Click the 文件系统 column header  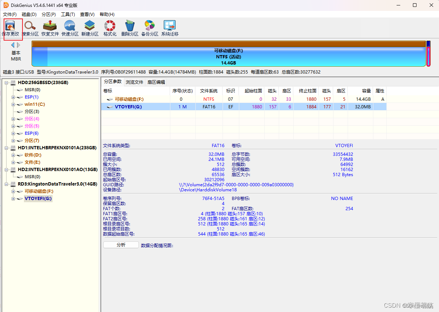coord(209,91)
